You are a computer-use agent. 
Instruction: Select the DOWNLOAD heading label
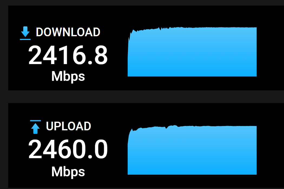click(x=68, y=32)
